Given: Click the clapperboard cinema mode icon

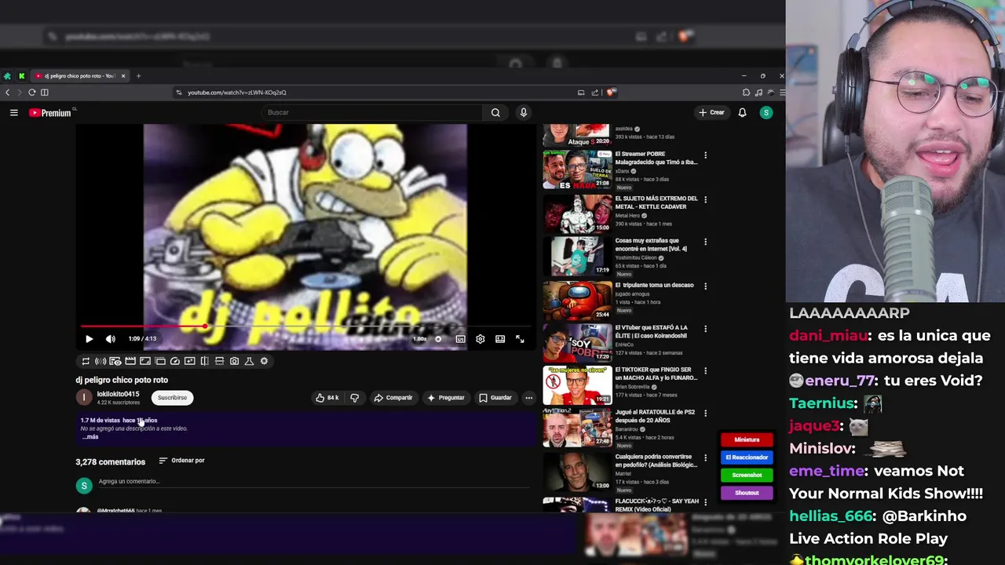Looking at the screenshot, I should coord(130,361).
